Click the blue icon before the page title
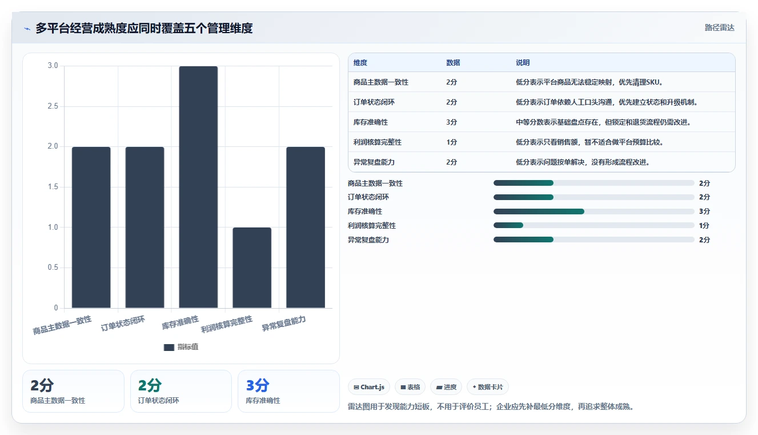The width and height of the screenshot is (758, 435). [x=27, y=29]
